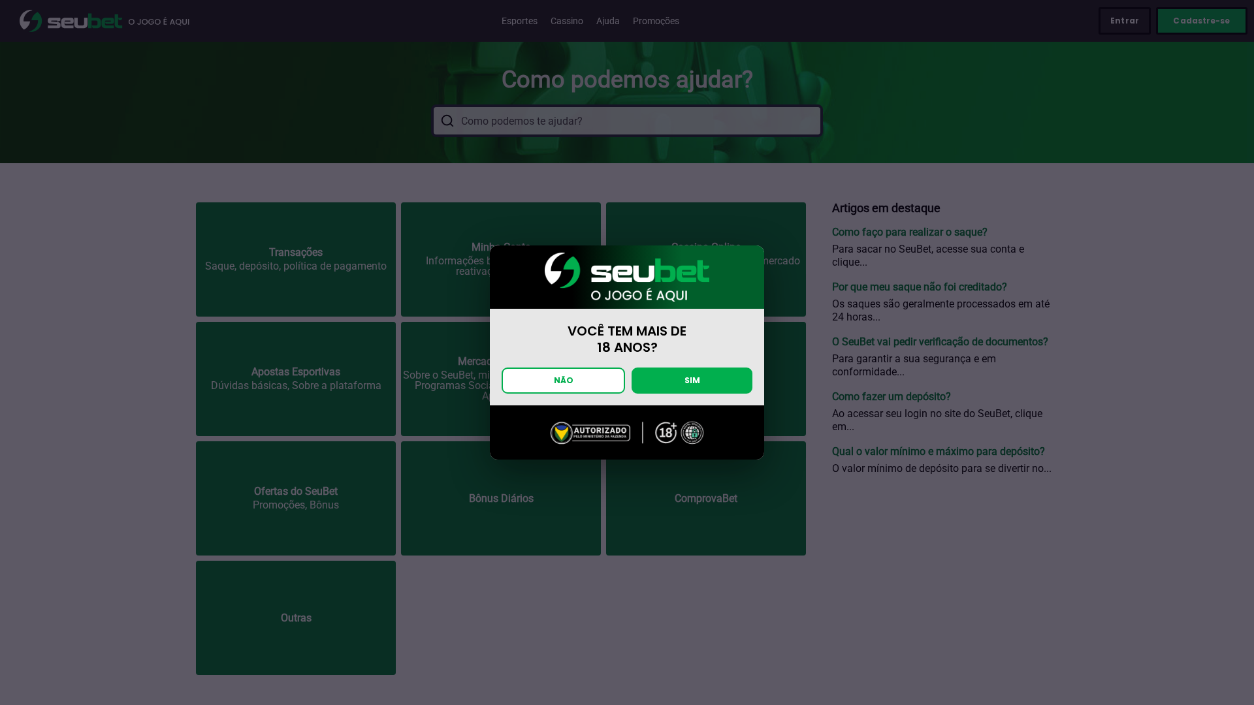The height and width of the screenshot is (705, 1254).
Task: Open the Cassino menu item
Action: coord(567,21)
